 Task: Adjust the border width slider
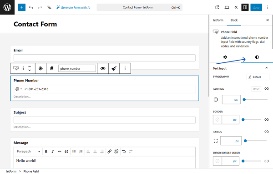[x=252, y=120]
